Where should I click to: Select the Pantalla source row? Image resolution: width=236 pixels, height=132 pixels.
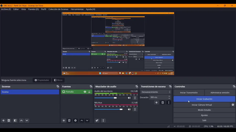77,92
